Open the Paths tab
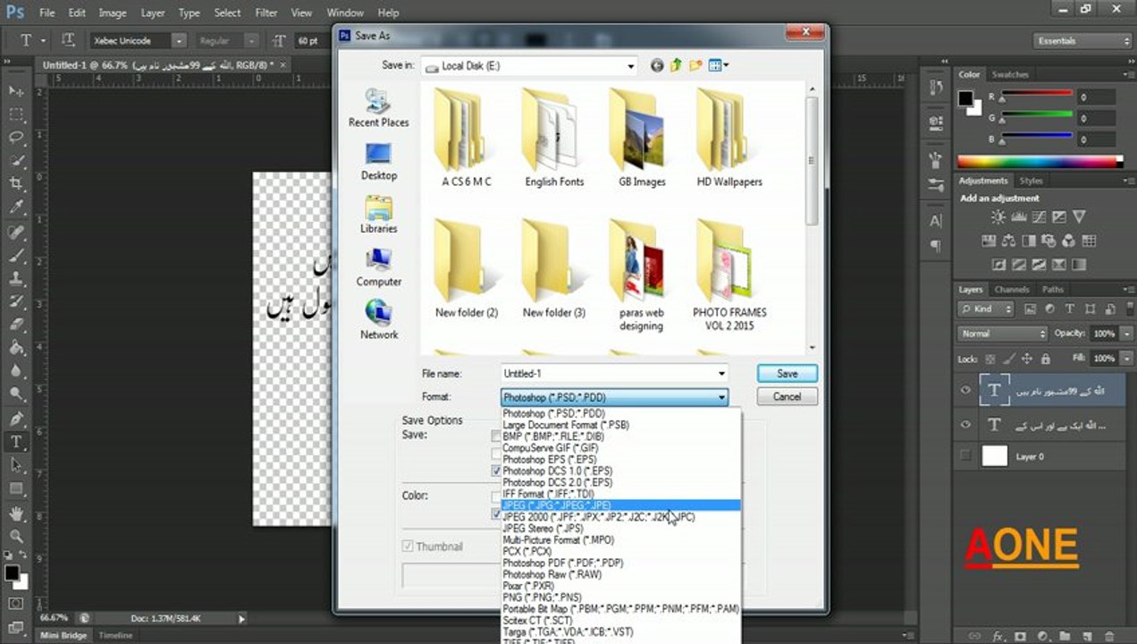This screenshot has width=1137, height=644. [x=1053, y=290]
